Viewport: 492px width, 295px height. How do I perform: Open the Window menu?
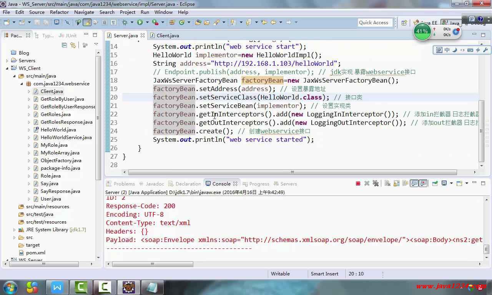(x=163, y=12)
